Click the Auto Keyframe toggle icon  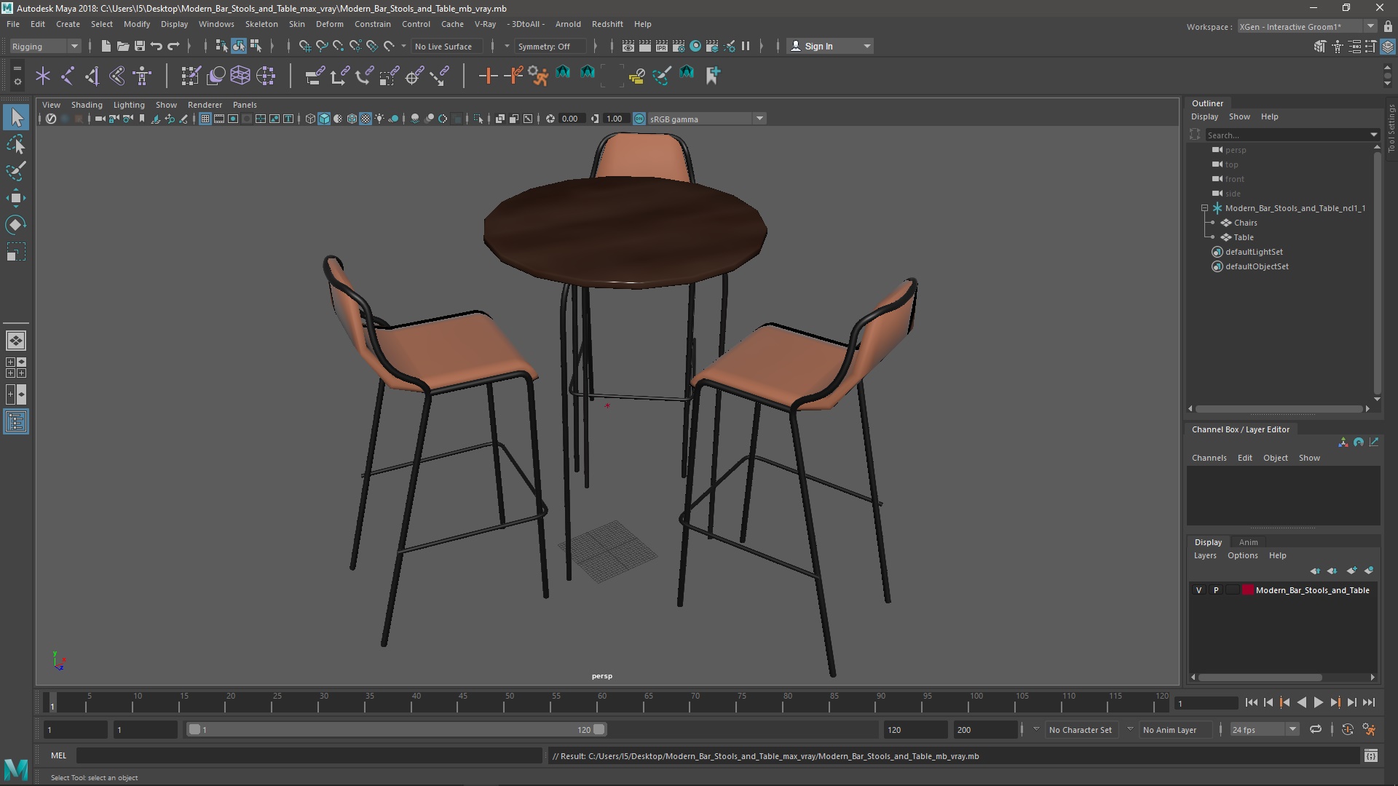[x=1348, y=729]
